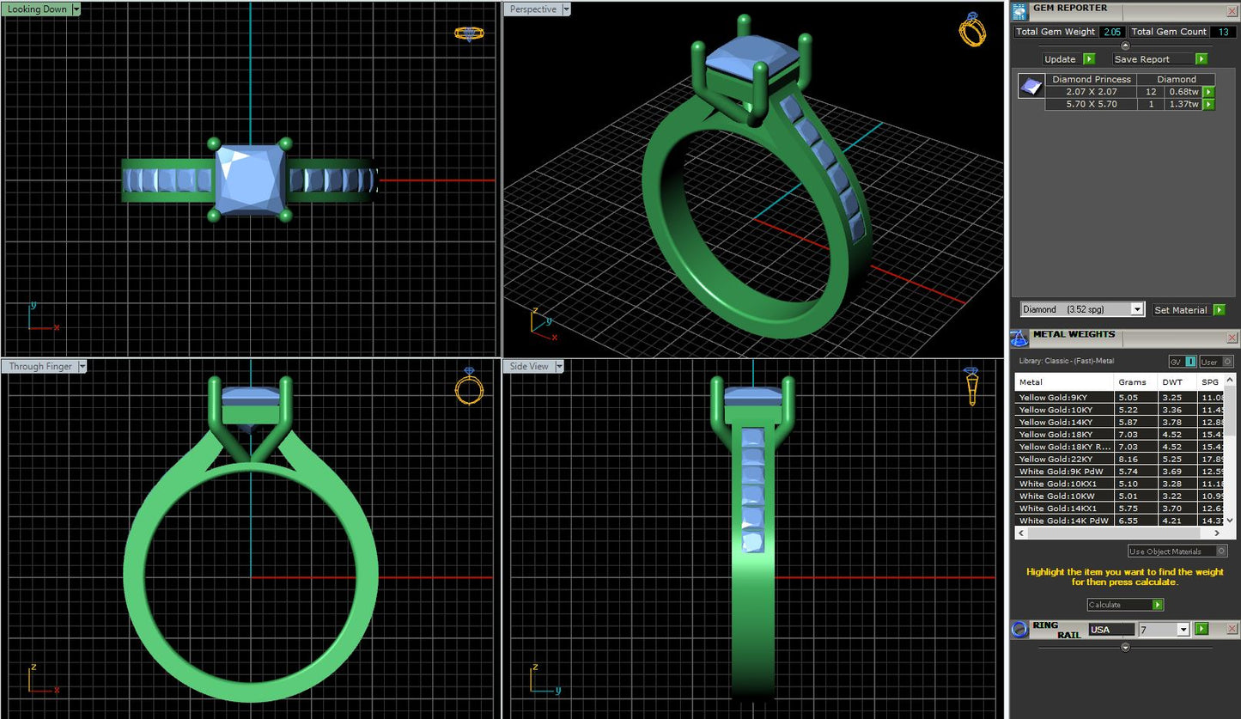Open the Diamond (3.52 spg) material dropdown
1241x719 pixels.
pos(1137,309)
